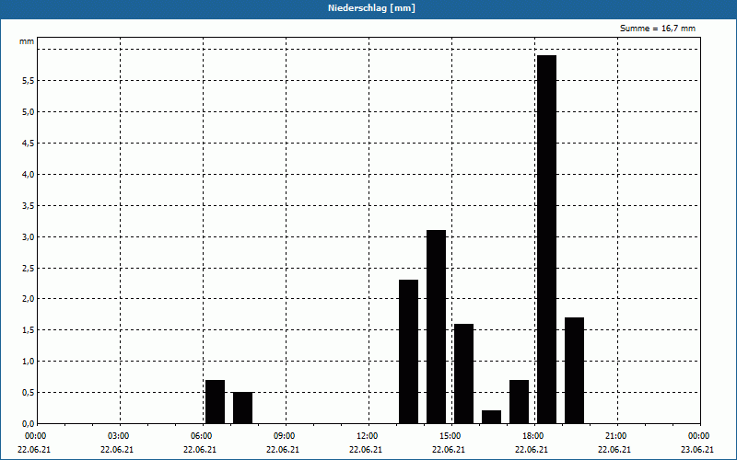The image size is (737, 460).
Task: Click the 09:00 time axis label
Action: point(284,436)
